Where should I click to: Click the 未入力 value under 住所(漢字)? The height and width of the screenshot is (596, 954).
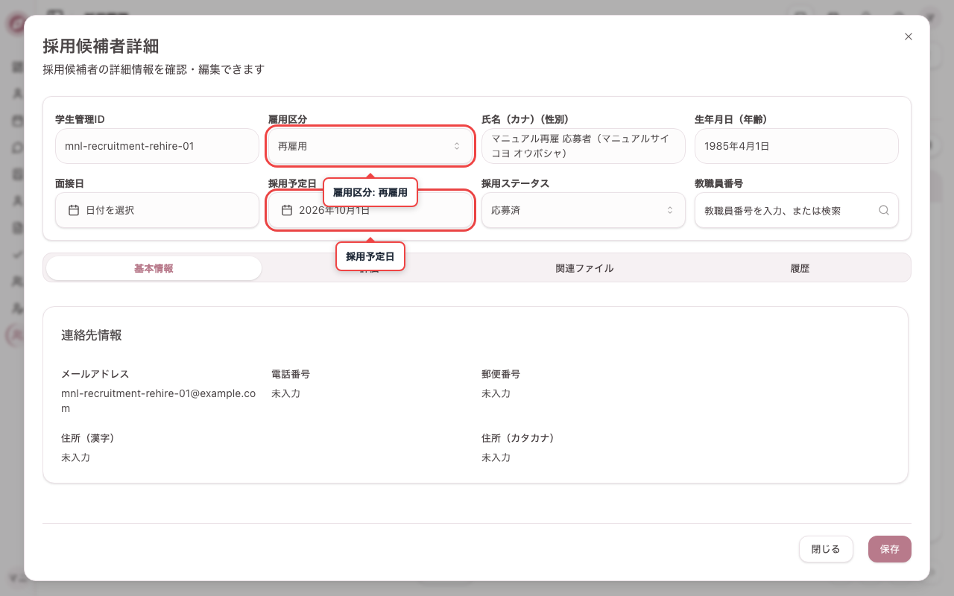click(75, 457)
